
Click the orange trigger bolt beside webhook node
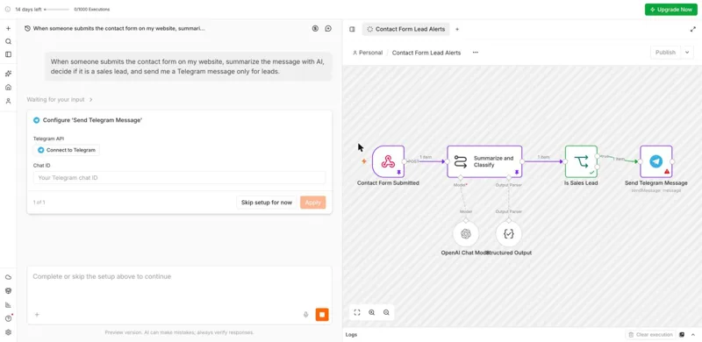pyautogui.click(x=364, y=161)
